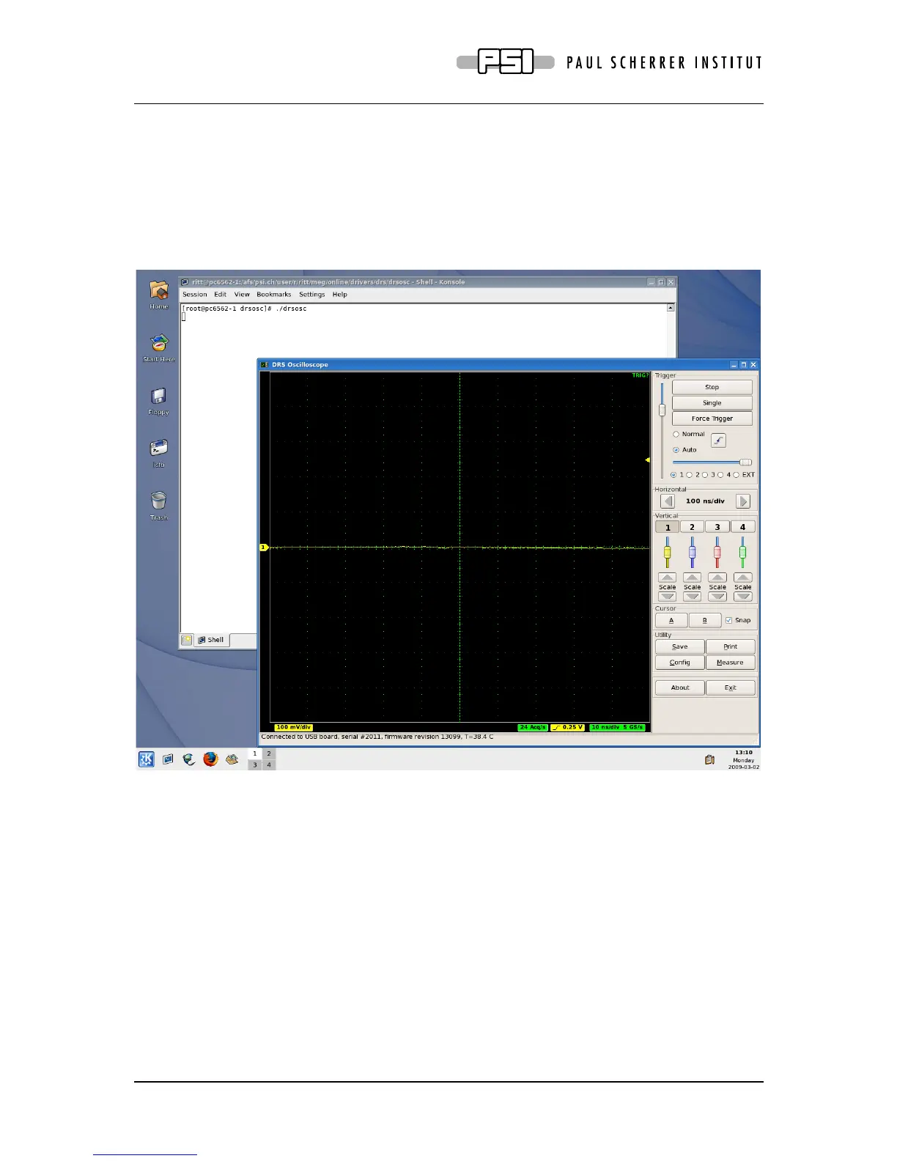Open the Home folder desktop icon
The width and height of the screenshot is (897, 1161).
[x=159, y=295]
